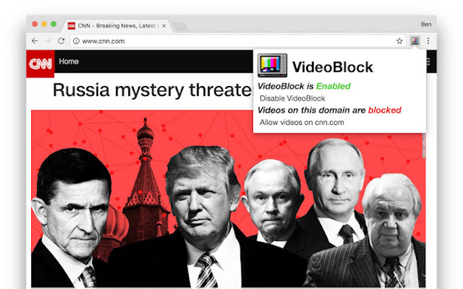Open the CNN hamburger menu
The width and height of the screenshot is (463, 289).
pos(429,62)
